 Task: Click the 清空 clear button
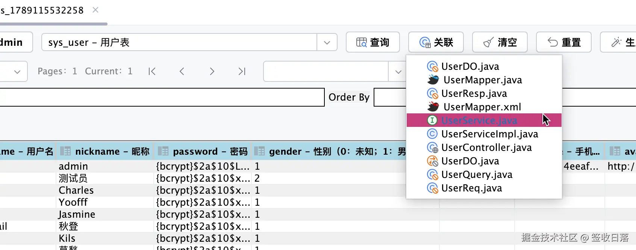pyautogui.click(x=500, y=42)
